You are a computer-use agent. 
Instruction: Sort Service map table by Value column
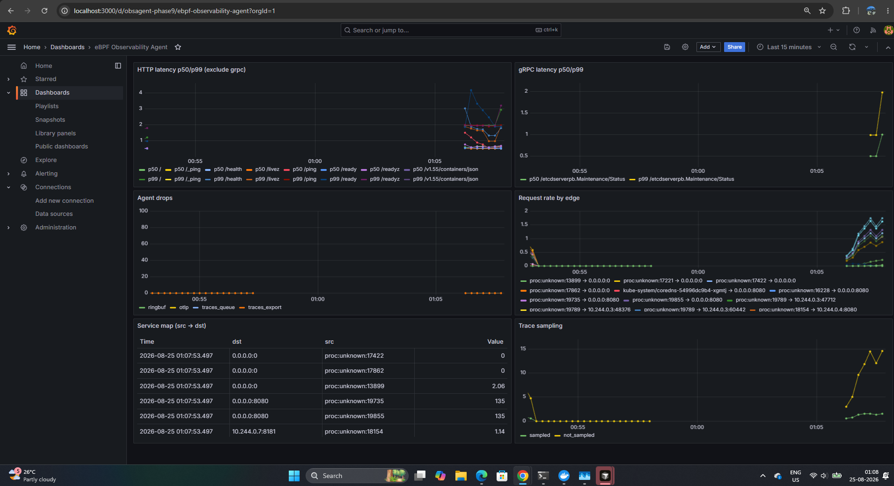495,342
